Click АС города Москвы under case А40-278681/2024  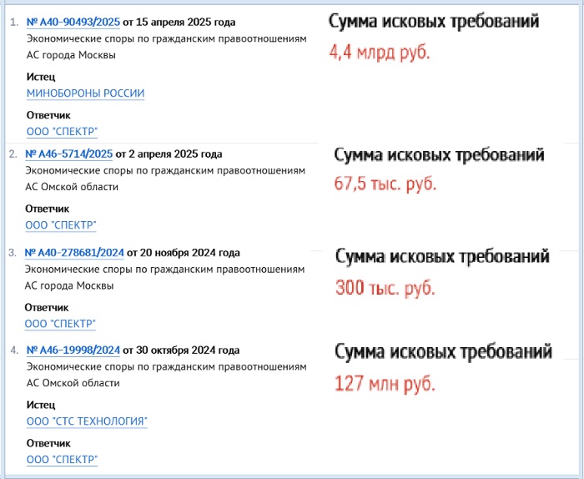click(x=69, y=285)
